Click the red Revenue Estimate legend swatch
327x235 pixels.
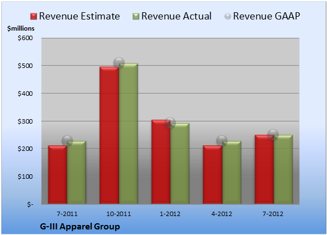[33, 17]
